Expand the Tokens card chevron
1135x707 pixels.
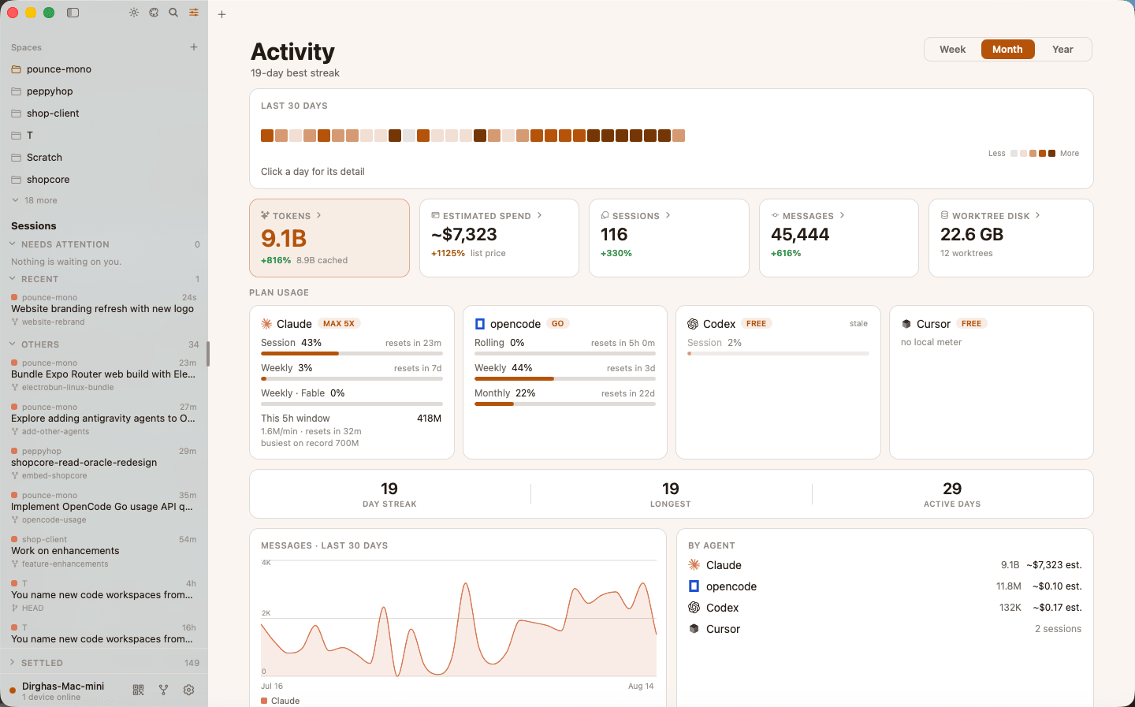(319, 215)
